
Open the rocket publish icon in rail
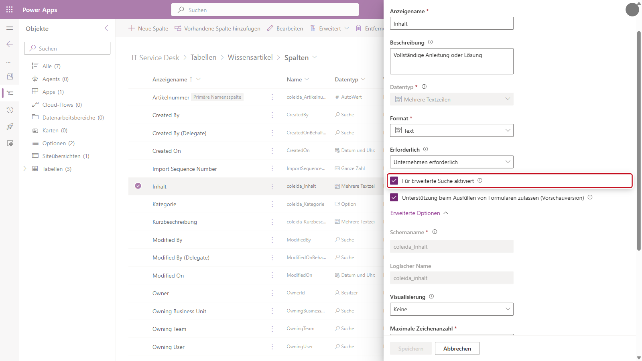(10, 126)
